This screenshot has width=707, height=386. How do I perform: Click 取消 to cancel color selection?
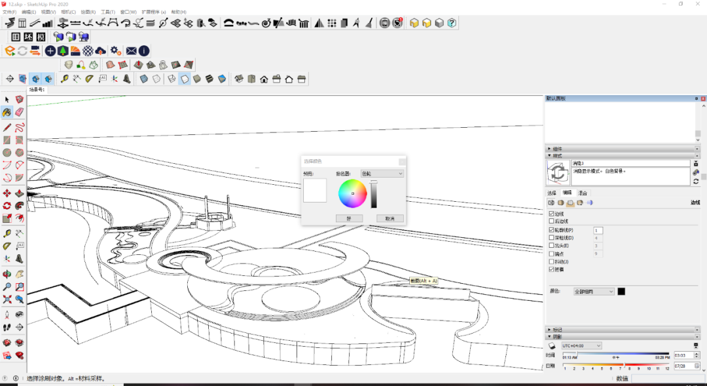(x=390, y=218)
